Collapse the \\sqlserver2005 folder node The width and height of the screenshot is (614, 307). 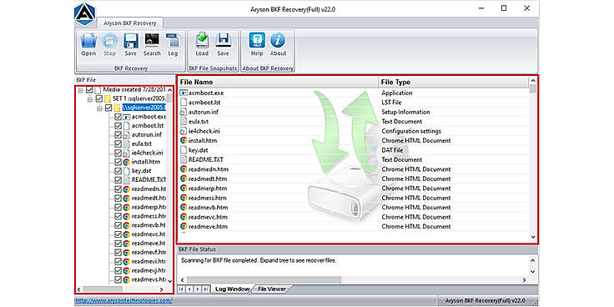99,108
